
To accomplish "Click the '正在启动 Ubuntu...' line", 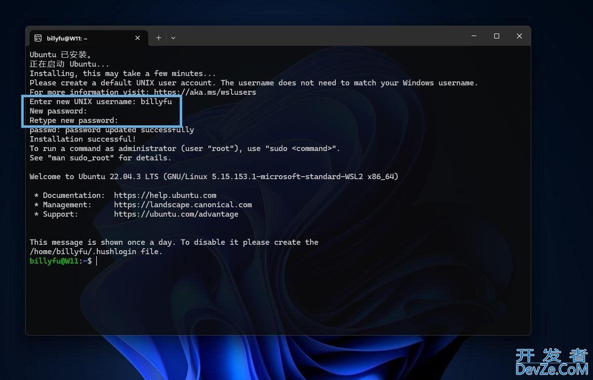I will click(x=70, y=64).
